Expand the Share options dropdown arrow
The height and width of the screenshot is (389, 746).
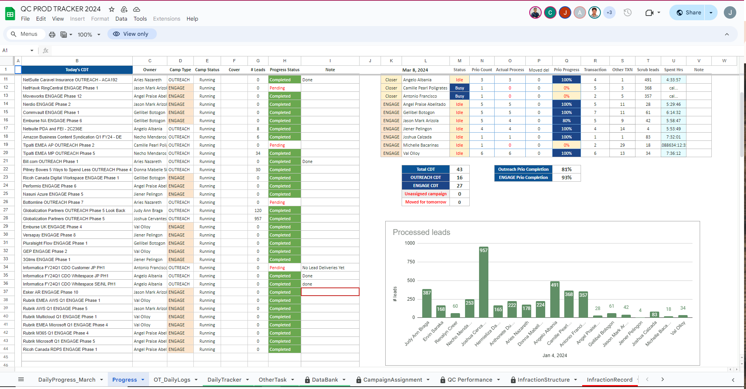coord(711,12)
